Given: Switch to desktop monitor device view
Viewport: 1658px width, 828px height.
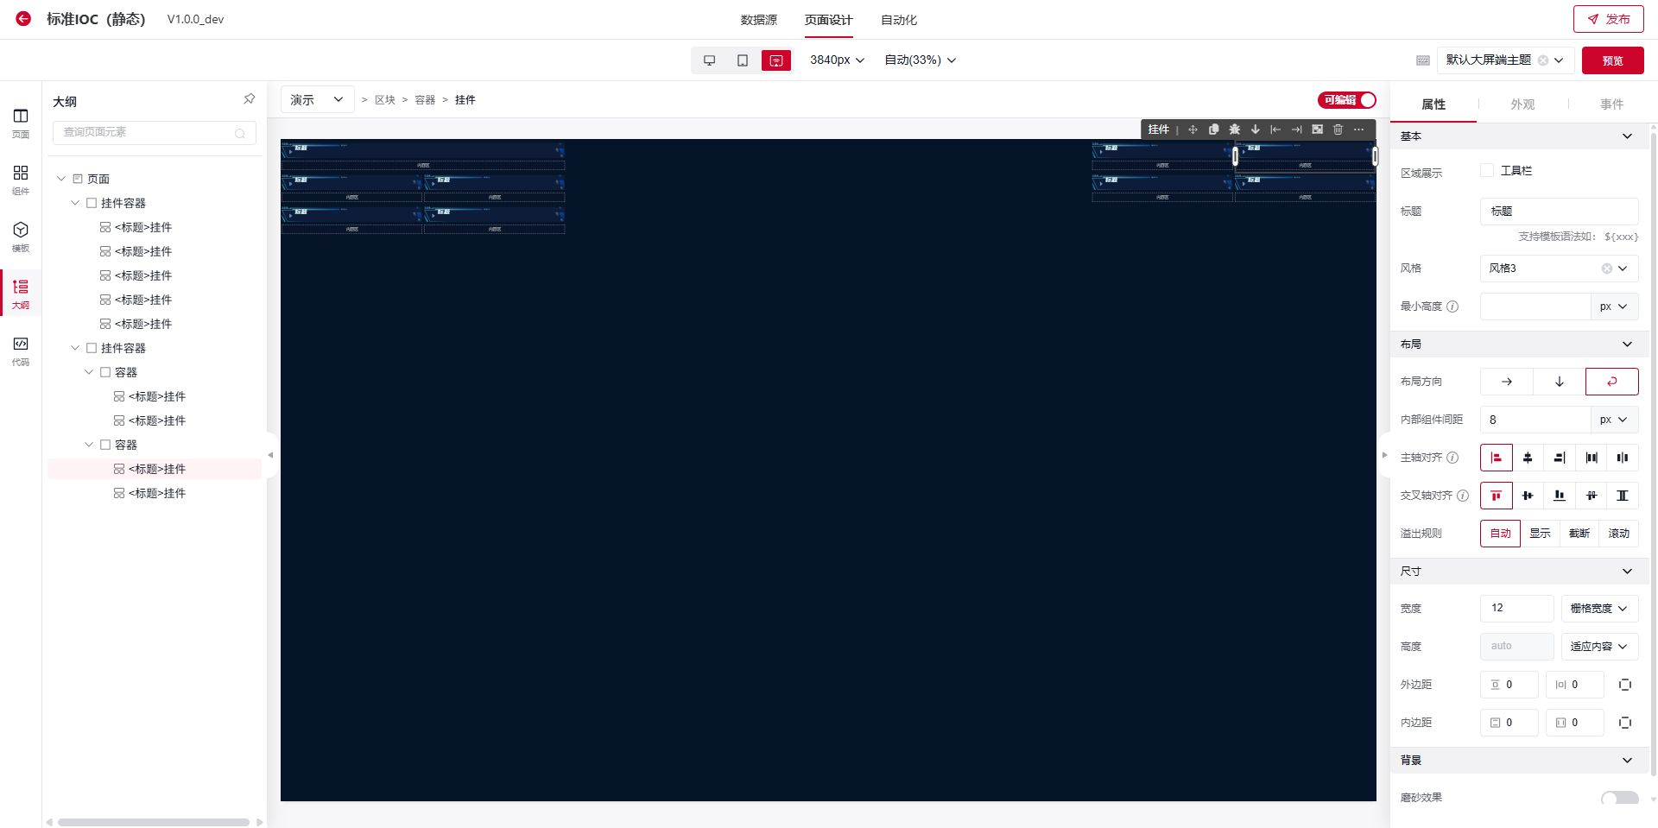Looking at the screenshot, I should click(709, 60).
